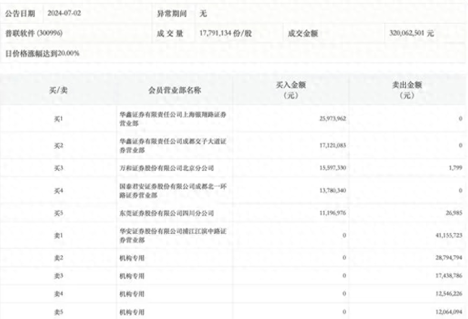Select 机构专用 in the 卖3 row

coord(132,276)
